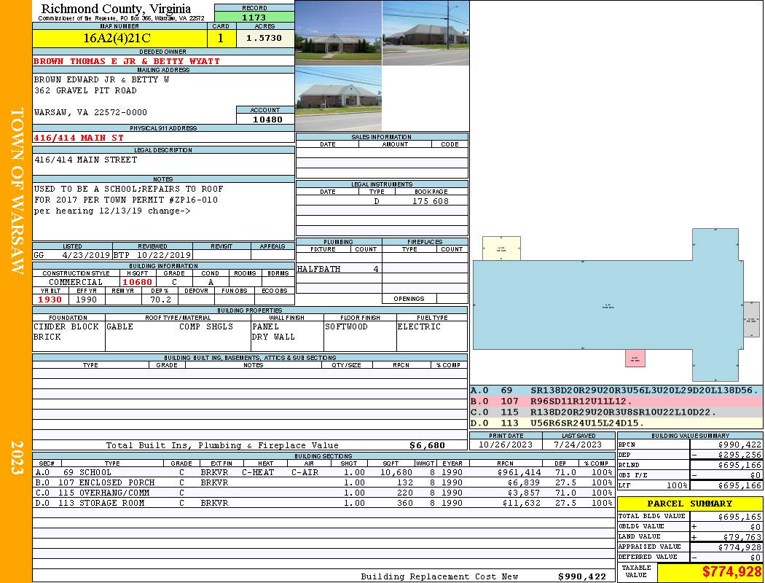The width and height of the screenshot is (765, 583).
Task: Select the map number 16A2(4)21C field
Action: click(120, 38)
